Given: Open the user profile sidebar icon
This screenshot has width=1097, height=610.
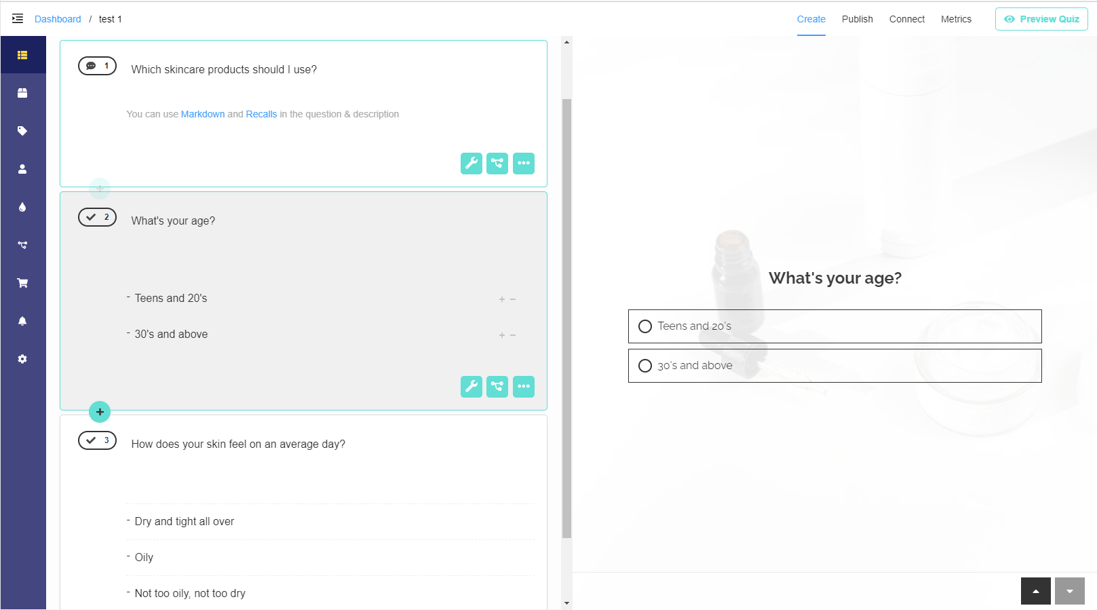Looking at the screenshot, I should point(22,169).
